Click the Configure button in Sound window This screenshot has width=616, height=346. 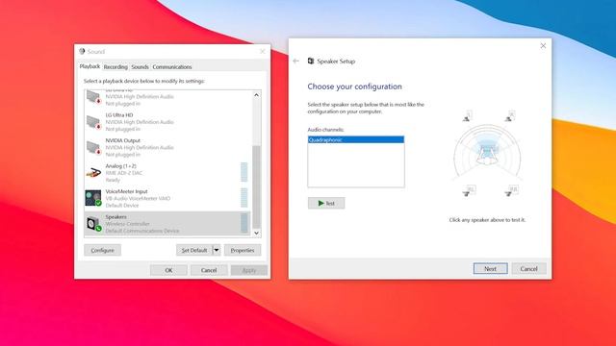[103, 250]
